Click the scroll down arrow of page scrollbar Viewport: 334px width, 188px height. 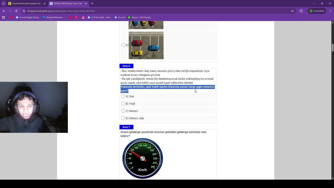point(332,178)
